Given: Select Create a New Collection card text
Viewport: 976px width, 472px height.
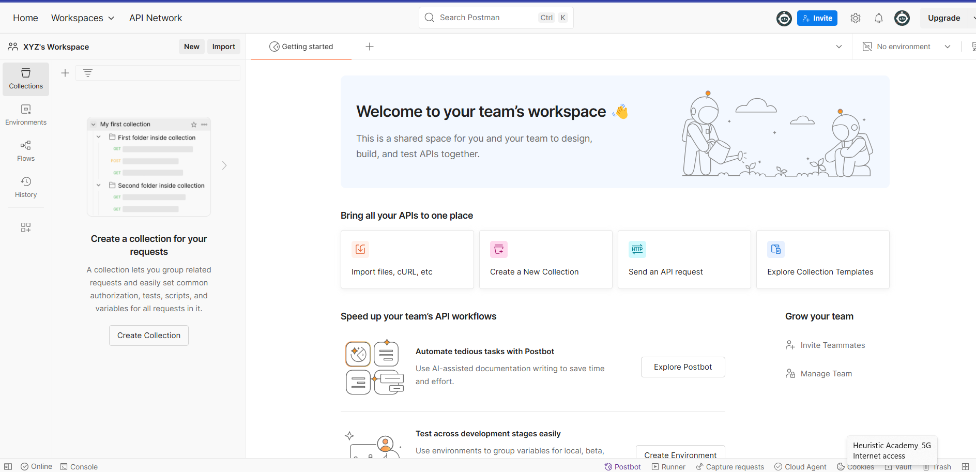Looking at the screenshot, I should click(535, 272).
